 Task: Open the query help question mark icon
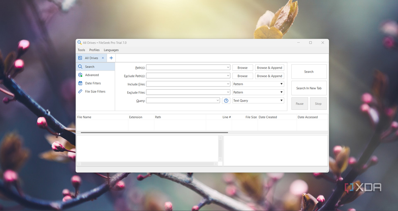(226, 101)
